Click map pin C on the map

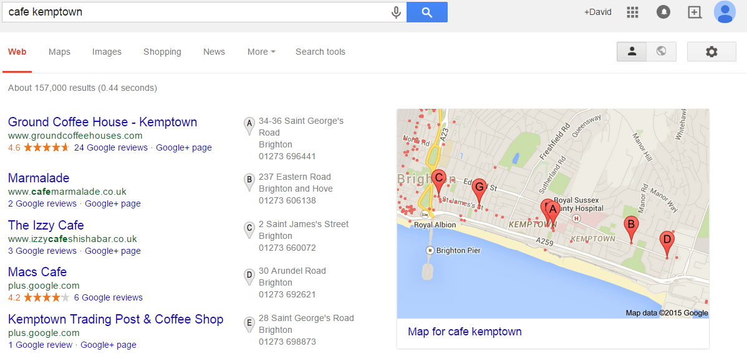[x=438, y=179]
